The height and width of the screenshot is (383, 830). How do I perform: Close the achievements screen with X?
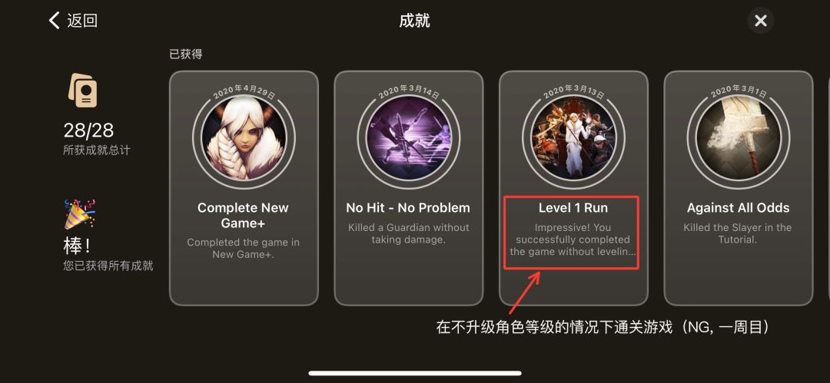(x=761, y=21)
